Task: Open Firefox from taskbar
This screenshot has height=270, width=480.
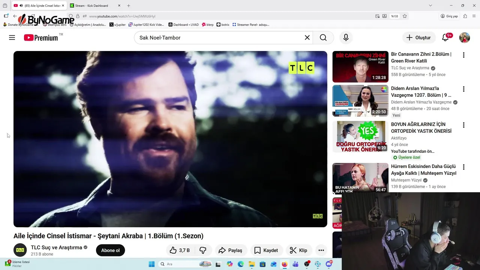Action: (285, 264)
